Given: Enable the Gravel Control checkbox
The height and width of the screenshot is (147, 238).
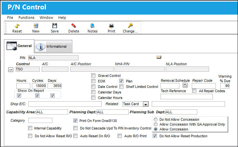Looking at the screenshot, I should pyautogui.click(x=93, y=76).
